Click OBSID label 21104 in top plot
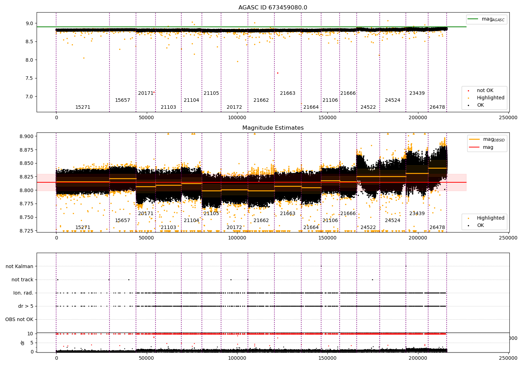 (191, 100)
